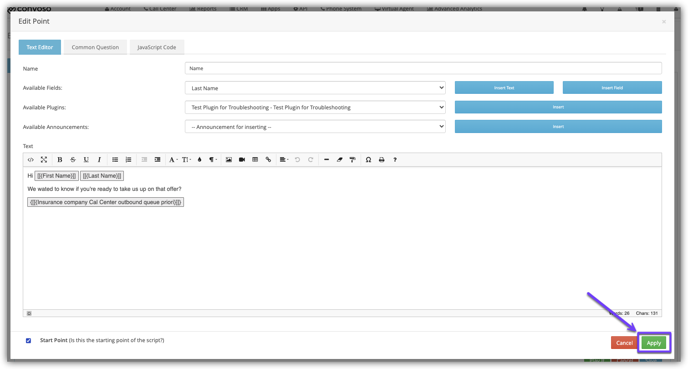The width and height of the screenshot is (688, 369).
Task: Switch to the JavaScript Code tab
Action: pos(157,47)
